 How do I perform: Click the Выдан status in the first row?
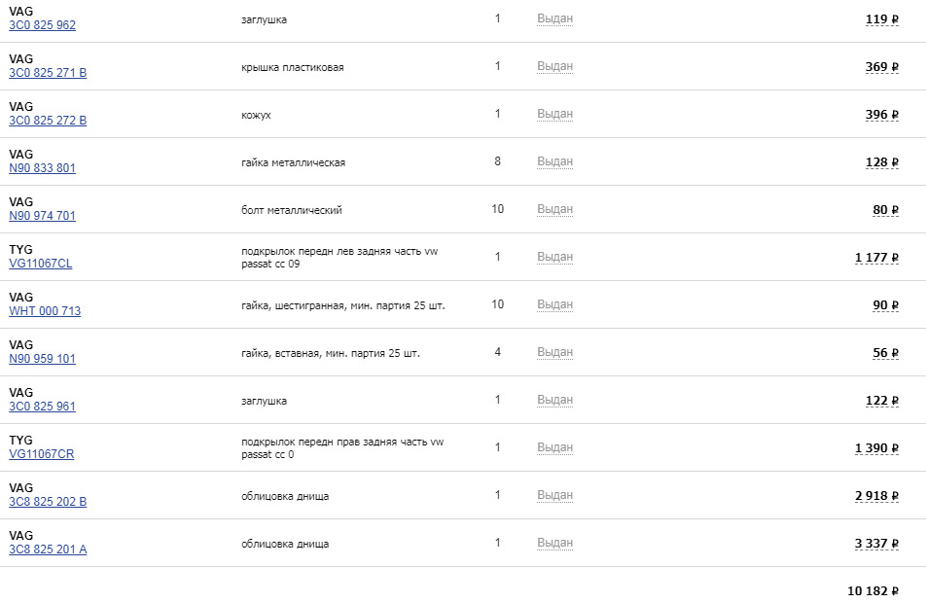click(x=554, y=18)
